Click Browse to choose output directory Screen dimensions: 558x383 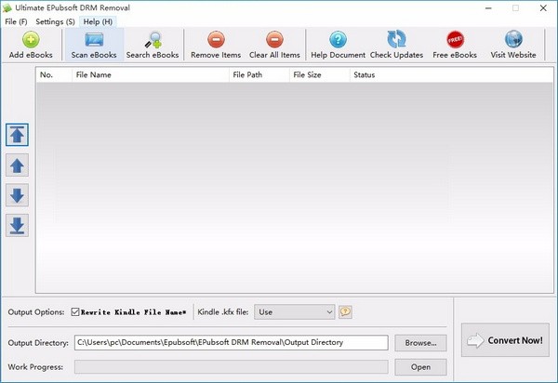[x=420, y=343]
